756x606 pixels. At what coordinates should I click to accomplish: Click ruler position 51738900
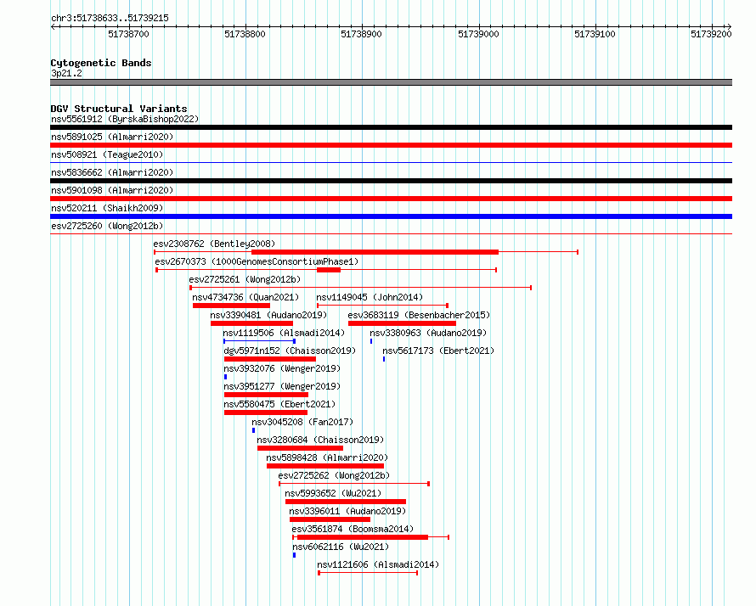[361, 34]
